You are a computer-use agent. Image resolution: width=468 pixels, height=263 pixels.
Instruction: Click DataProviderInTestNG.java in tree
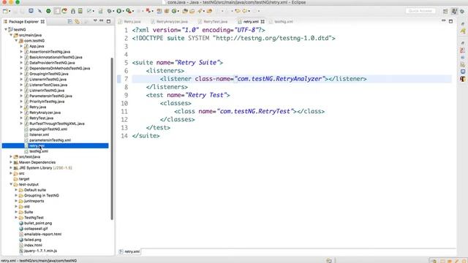pyautogui.click(x=52, y=63)
